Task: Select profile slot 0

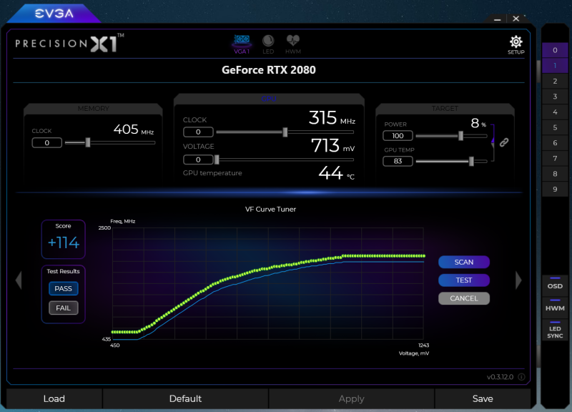Action: coord(555,50)
